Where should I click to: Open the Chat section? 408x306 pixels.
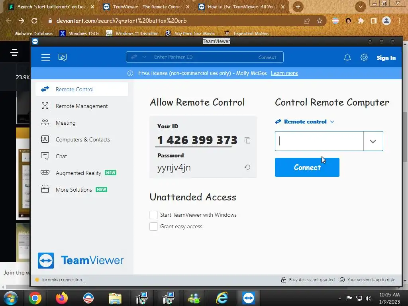click(x=82, y=156)
